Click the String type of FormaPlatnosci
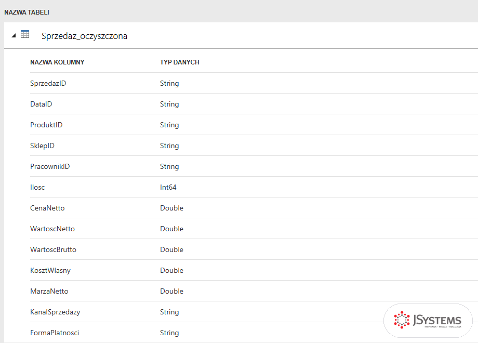 pyautogui.click(x=169, y=333)
